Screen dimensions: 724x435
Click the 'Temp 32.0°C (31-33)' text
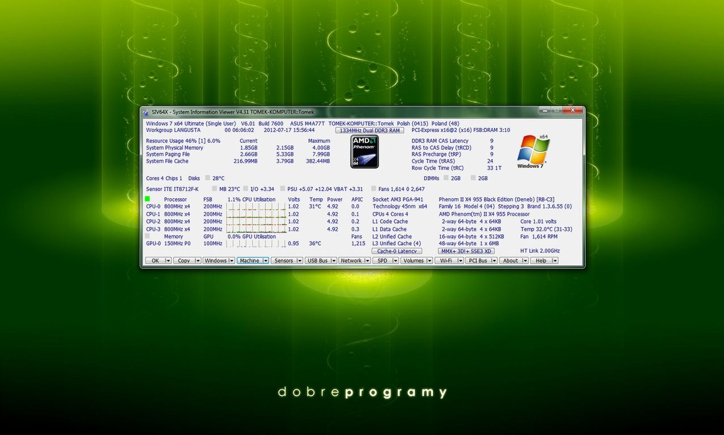[x=546, y=229]
